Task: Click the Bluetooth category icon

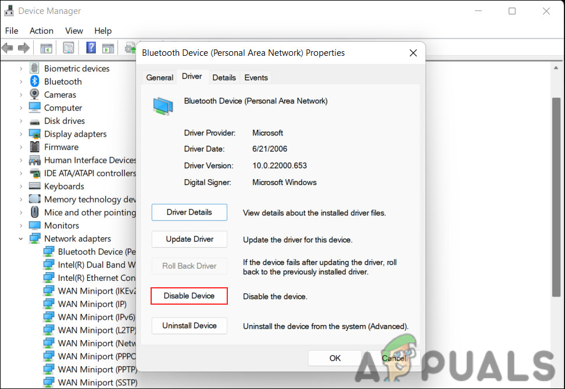Action: tap(34, 81)
